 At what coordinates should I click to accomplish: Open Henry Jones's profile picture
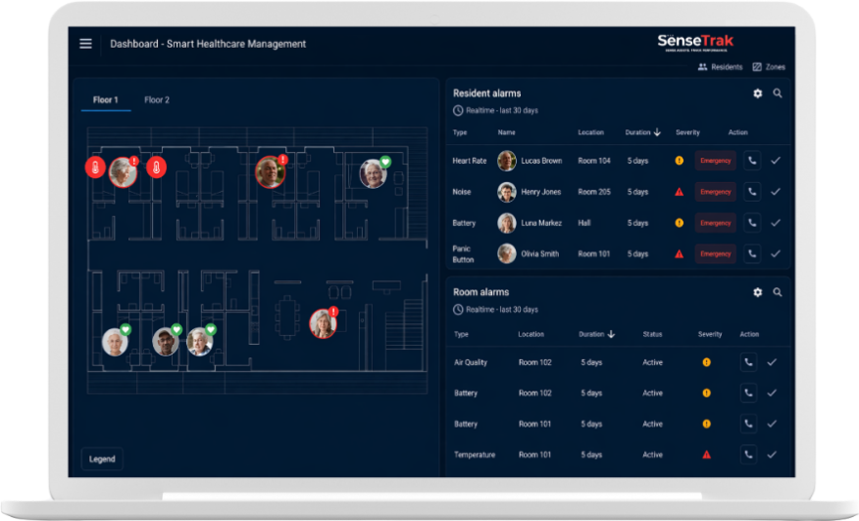coord(507,192)
